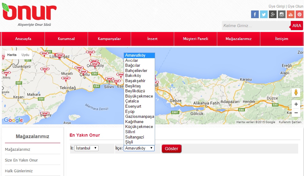The height and width of the screenshot is (176, 304).
Task: Open the İletişim menu item
Action: point(282,39)
